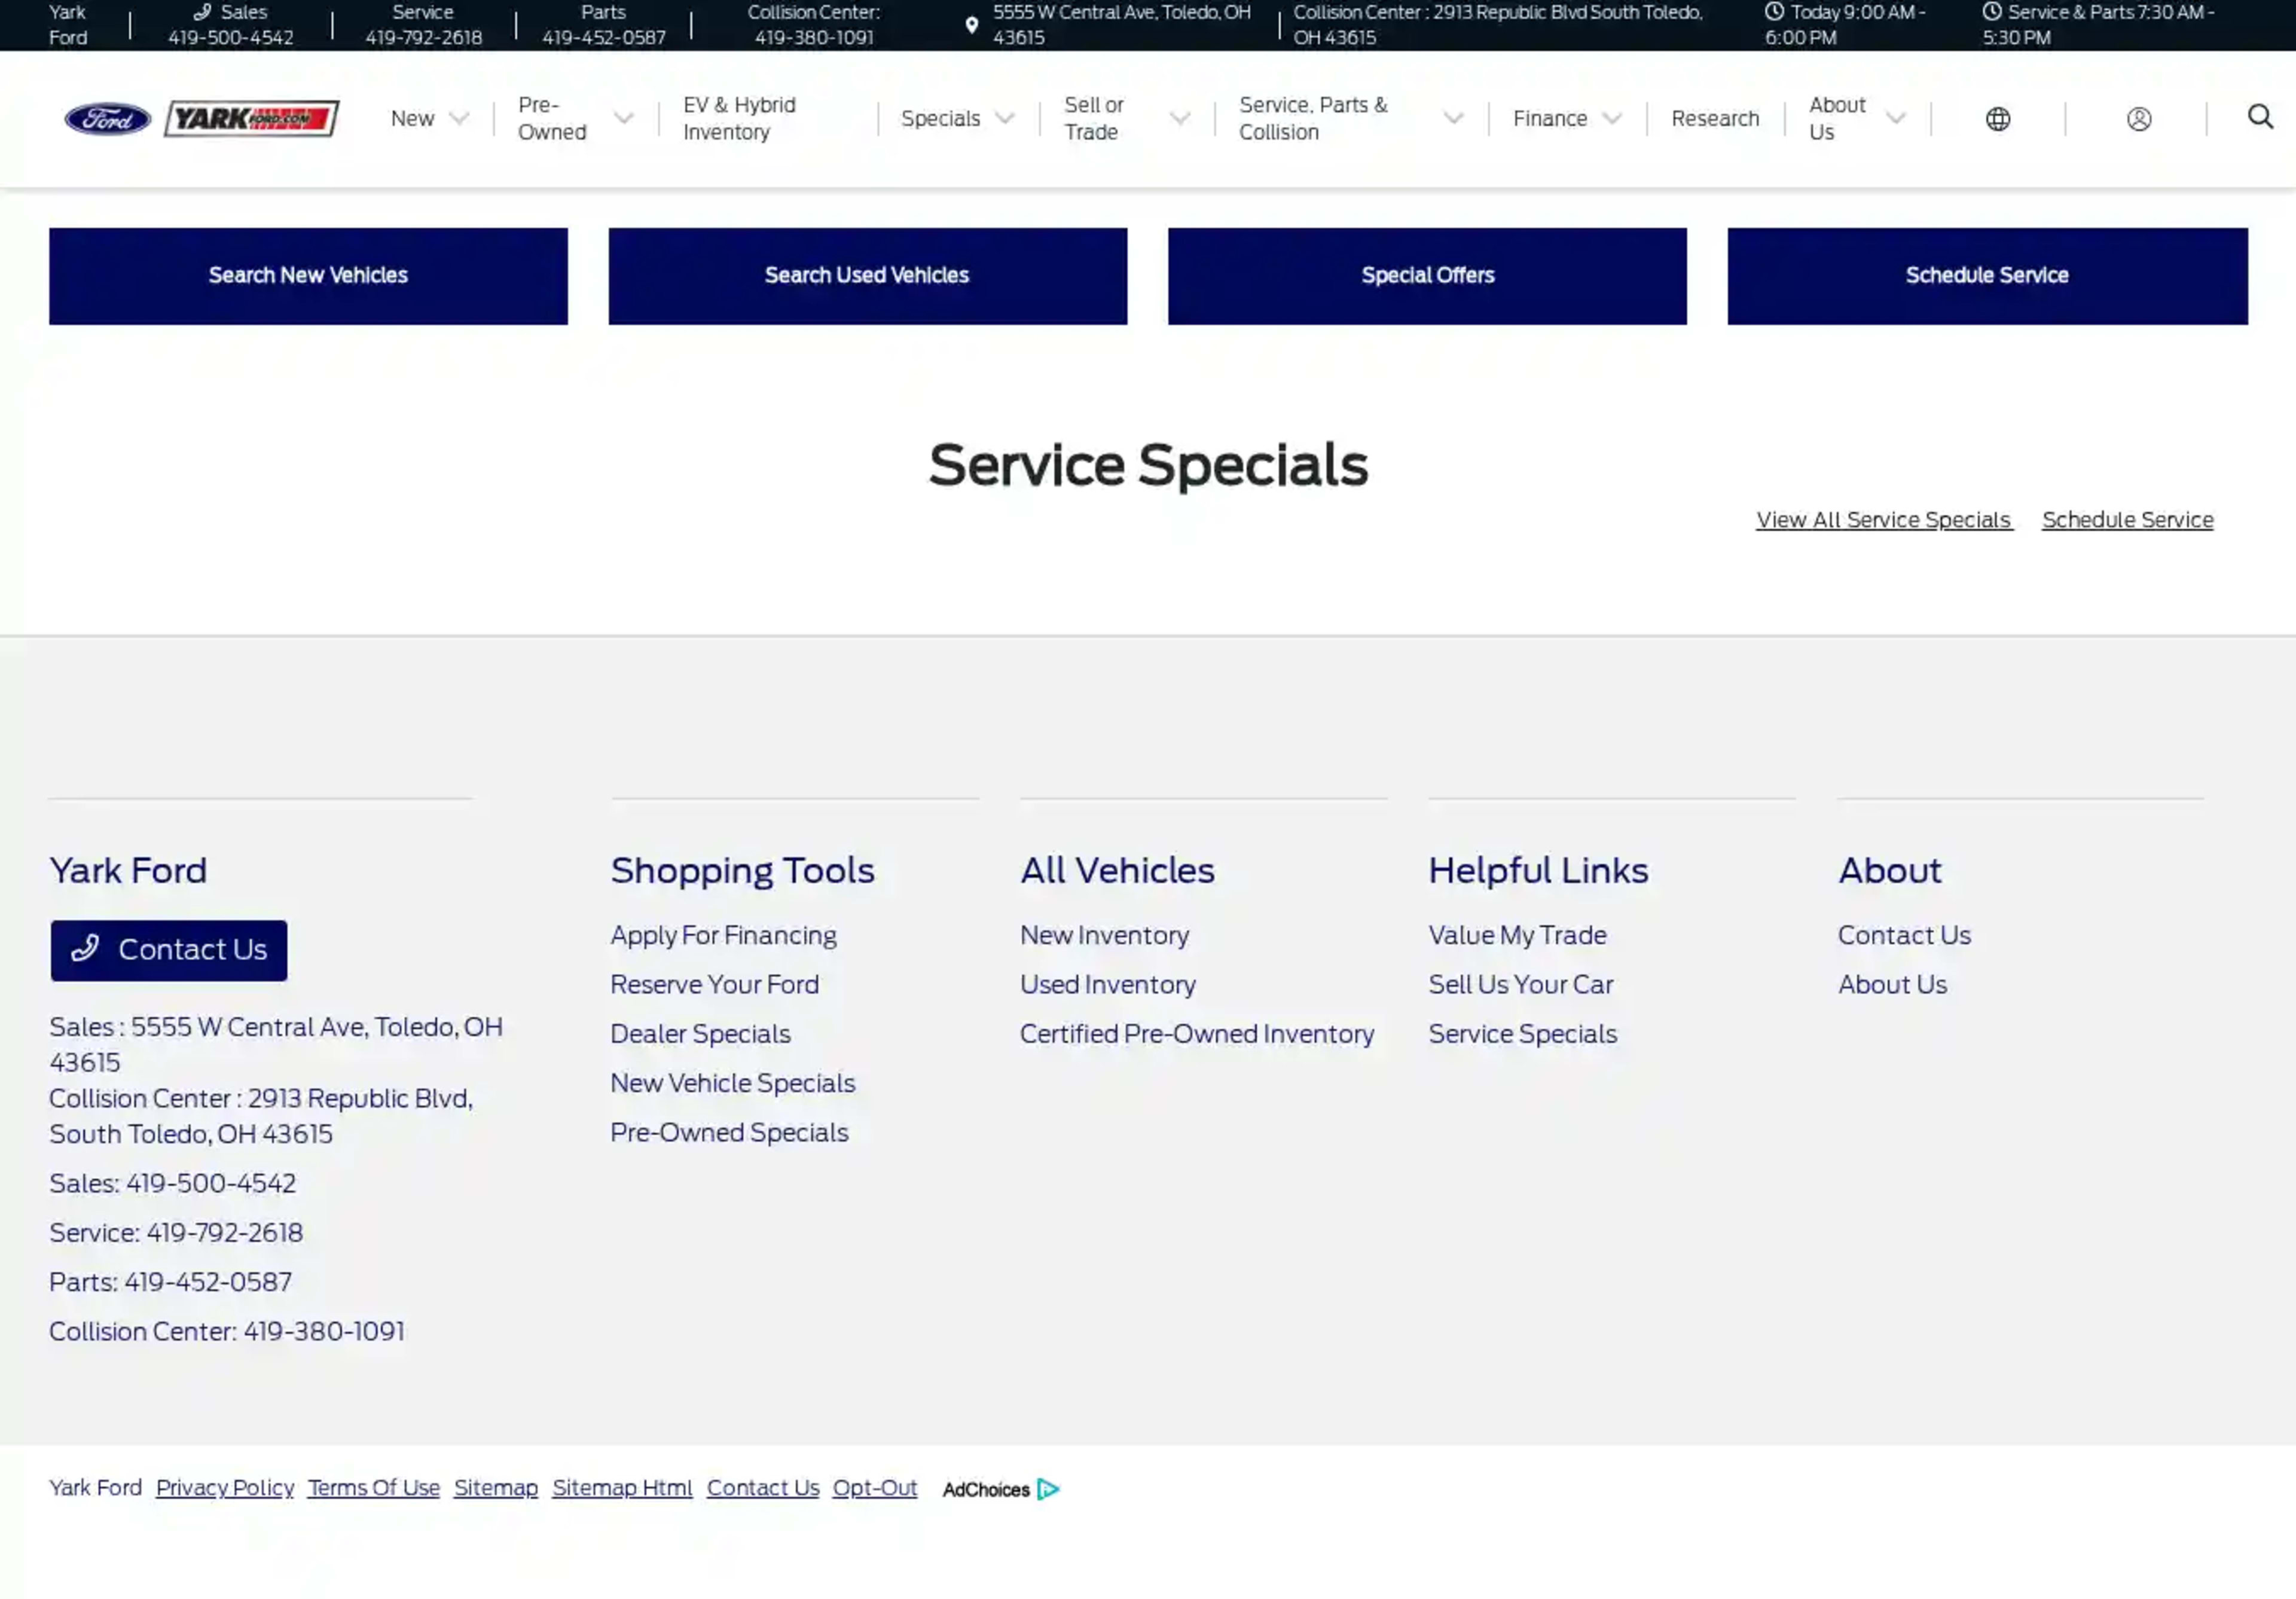
Task: Expand the New menu dropdown
Action: [429, 119]
